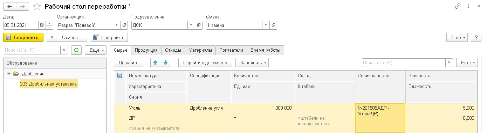This screenshot has height=133, width=487.
Task: Click Перейти к документу button
Action: click(205, 63)
